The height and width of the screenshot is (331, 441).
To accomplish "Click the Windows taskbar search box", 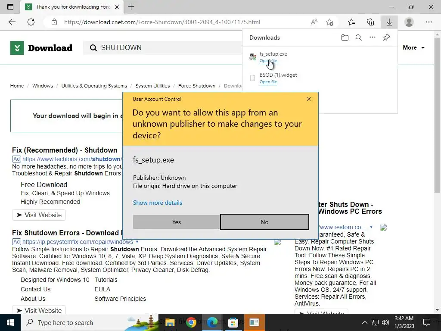I will click(x=90, y=322).
